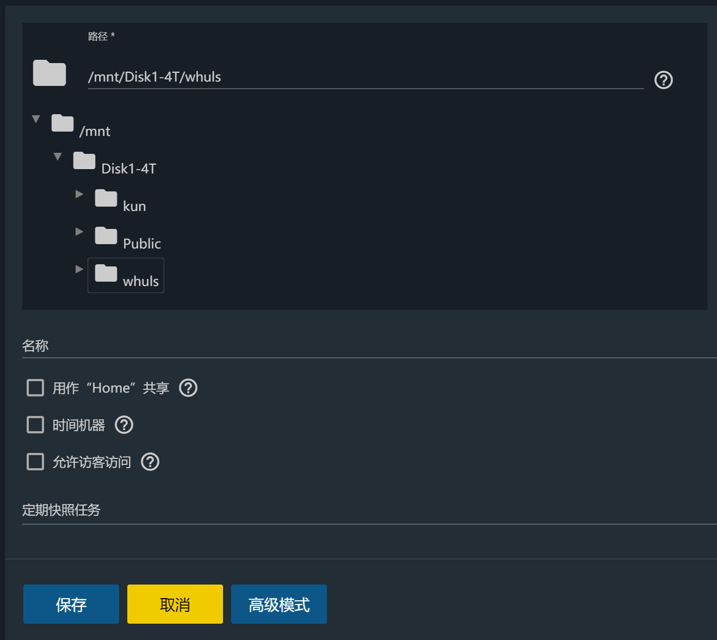Click the kun folder icon
The image size is (717, 640).
pyautogui.click(x=106, y=198)
